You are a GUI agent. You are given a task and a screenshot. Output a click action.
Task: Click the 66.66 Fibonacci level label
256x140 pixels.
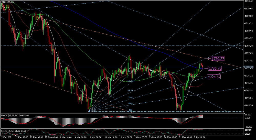[x=130, y=91]
